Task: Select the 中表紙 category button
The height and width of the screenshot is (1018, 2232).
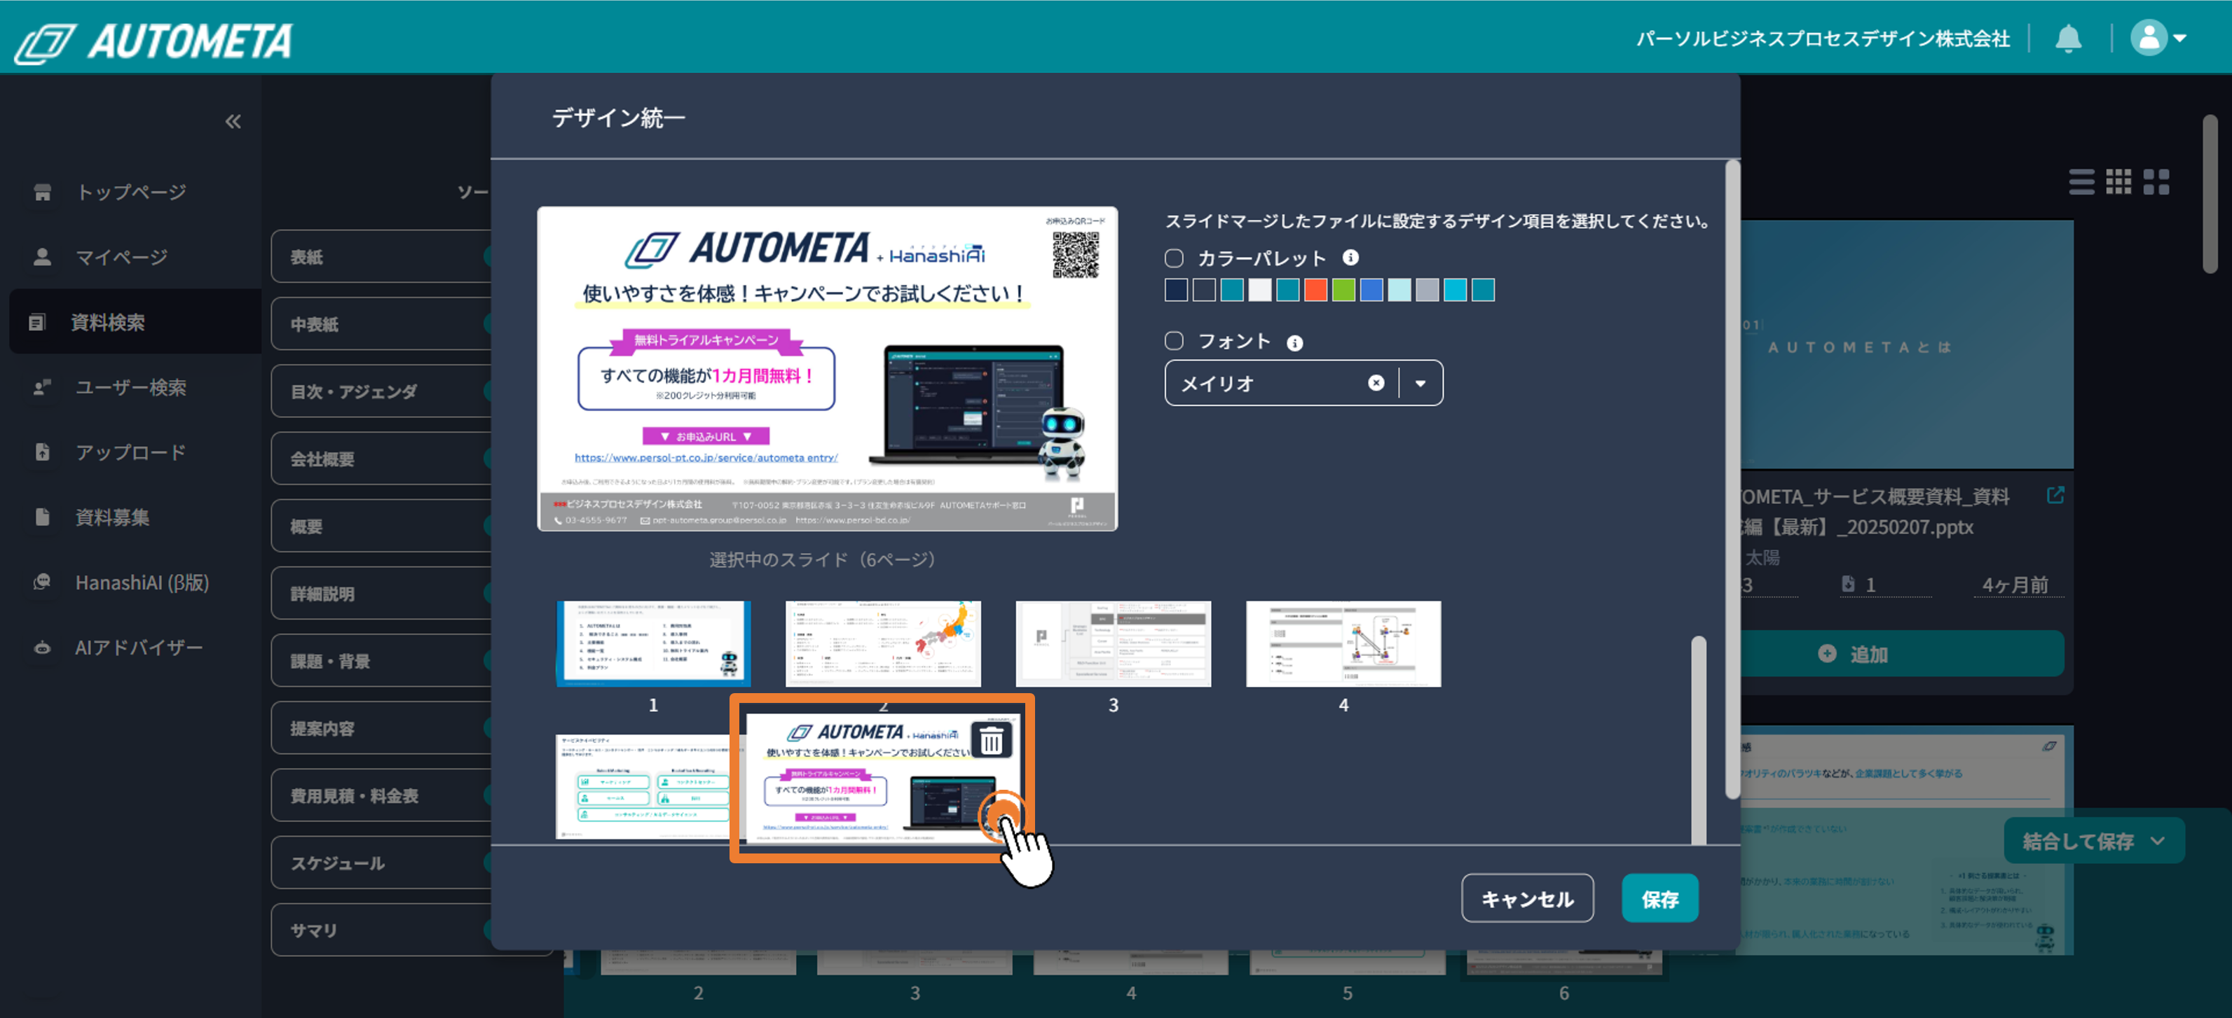Action: (381, 323)
